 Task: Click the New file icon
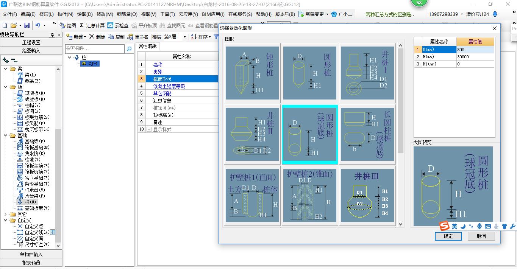5,25
